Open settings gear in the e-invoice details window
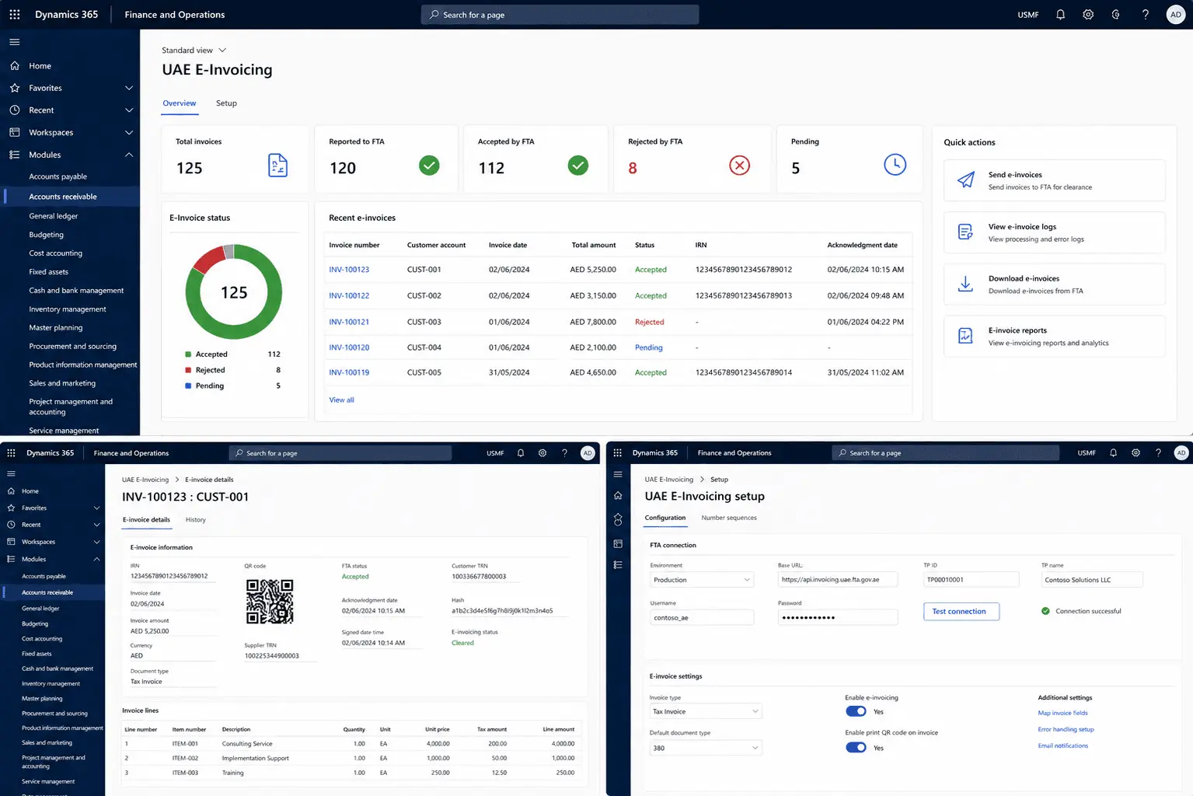1193x796 pixels. [542, 453]
